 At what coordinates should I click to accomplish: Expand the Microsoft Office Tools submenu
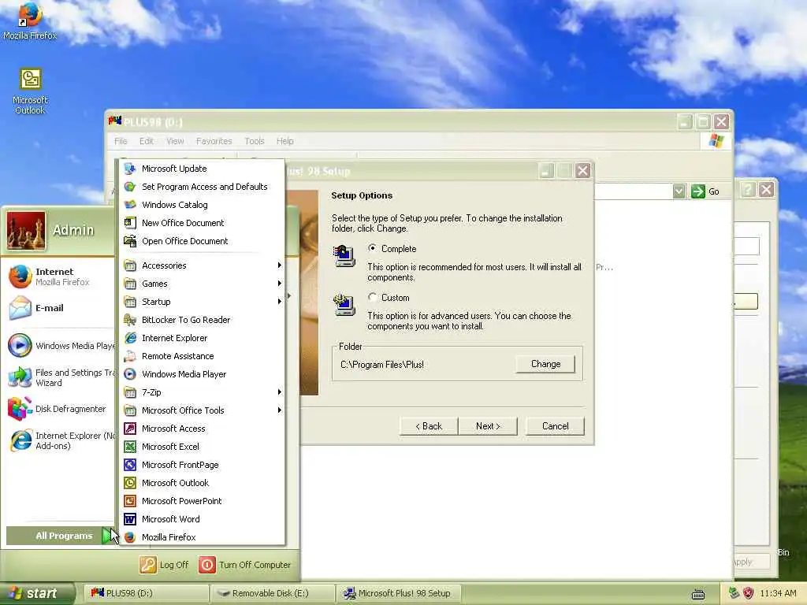[x=203, y=410]
